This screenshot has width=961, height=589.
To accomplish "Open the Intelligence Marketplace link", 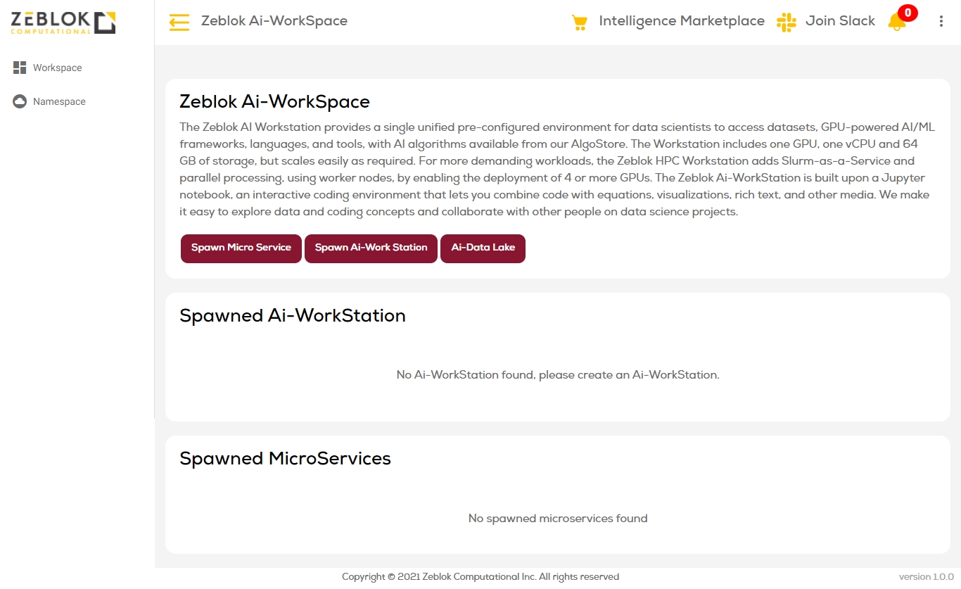I will coord(681,21).
